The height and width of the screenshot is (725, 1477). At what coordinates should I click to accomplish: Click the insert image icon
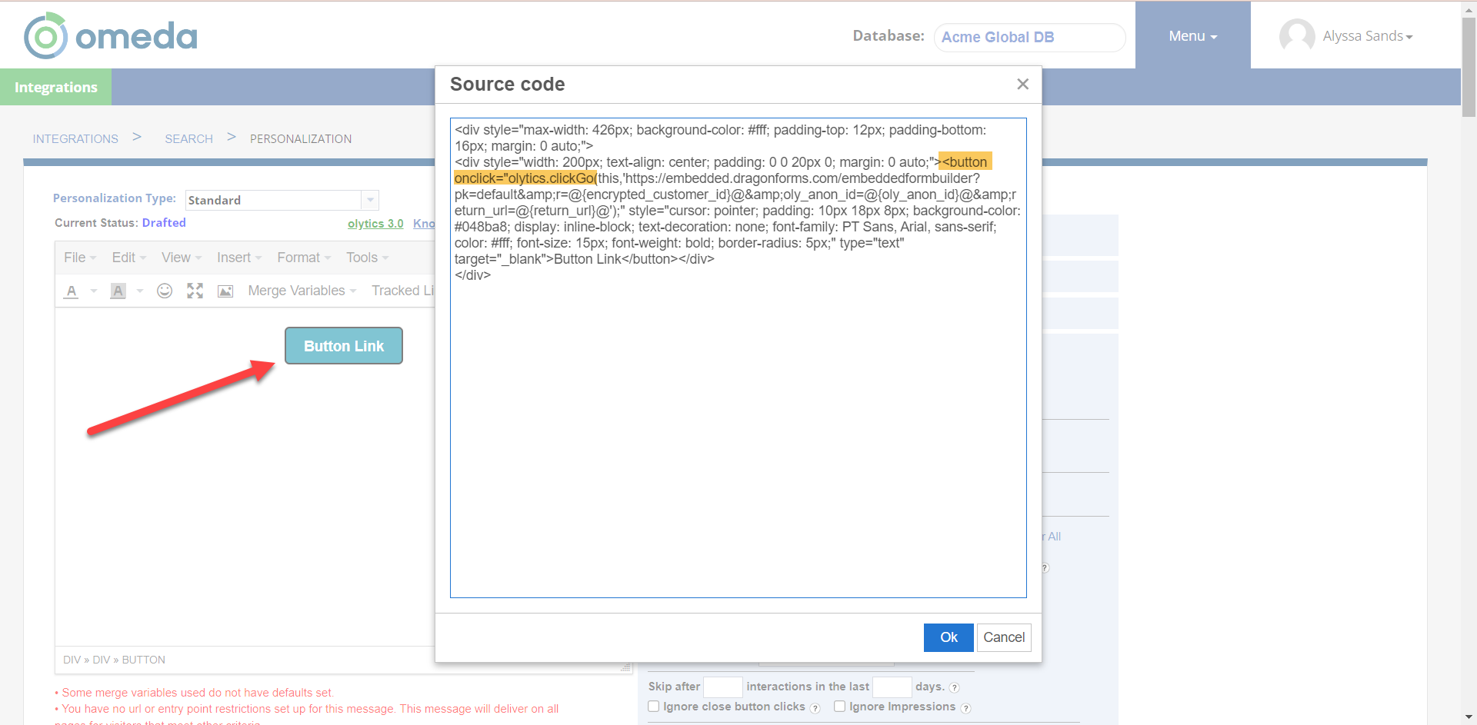click(225, 291)
